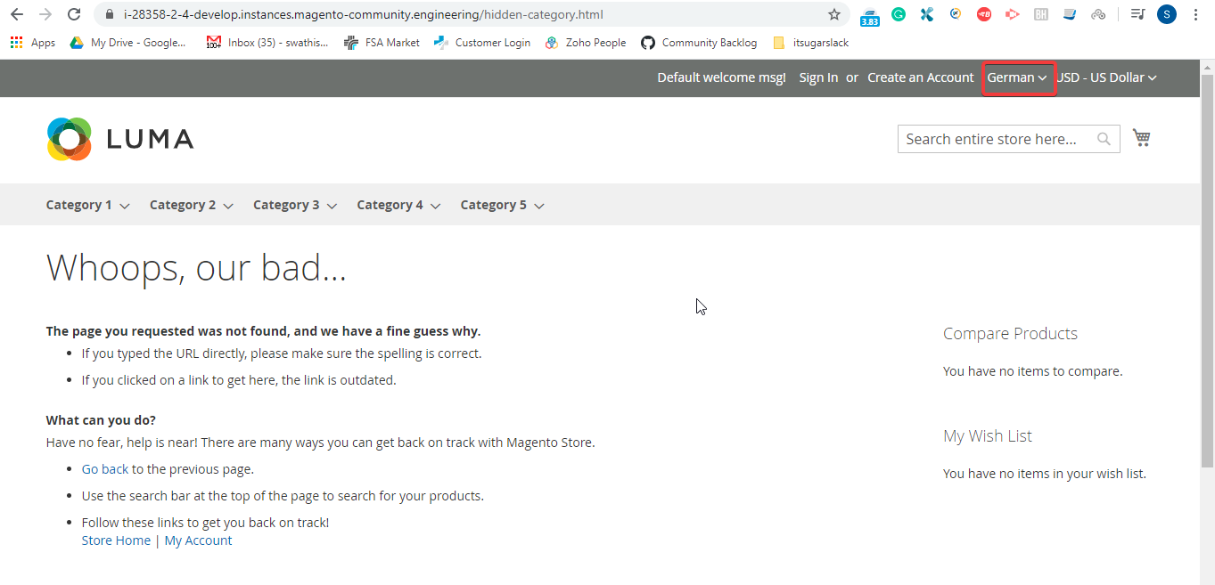Expand the Category 2 menu

[191, 205]
